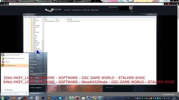
Task: Open the shutdown options arrow
Action: coord(43,93)
